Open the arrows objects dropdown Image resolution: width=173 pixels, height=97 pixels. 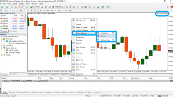coord(36,10)
